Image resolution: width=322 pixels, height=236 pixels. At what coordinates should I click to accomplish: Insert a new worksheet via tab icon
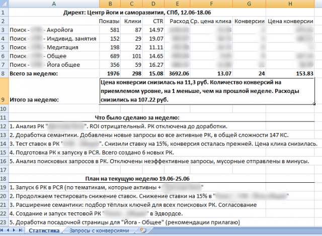click(x=143, y=230)
